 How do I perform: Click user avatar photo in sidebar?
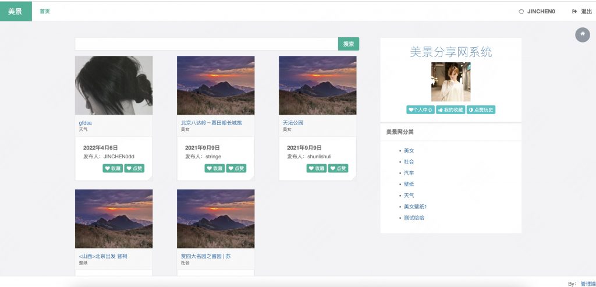click(x=450, y=82)
